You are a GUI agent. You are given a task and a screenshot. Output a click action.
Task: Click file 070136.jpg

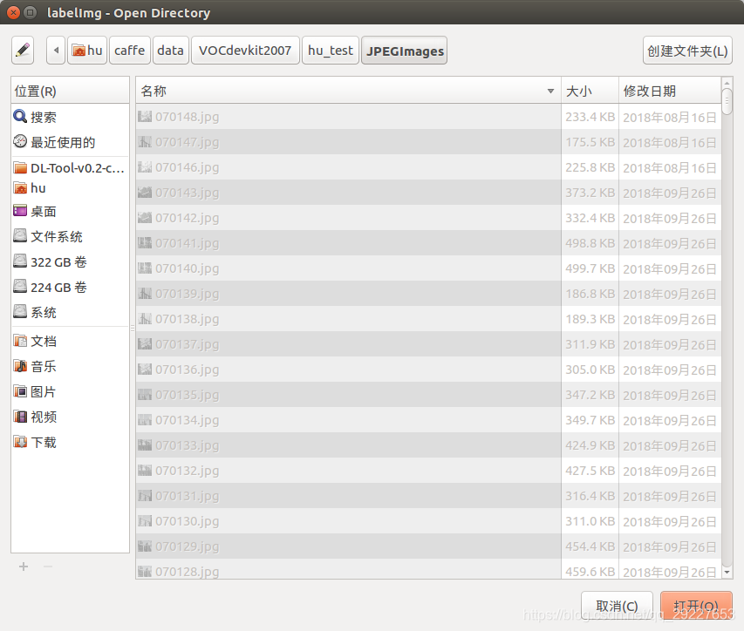tap(348, 370)
